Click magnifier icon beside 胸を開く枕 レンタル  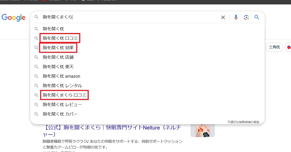point(36,86)
